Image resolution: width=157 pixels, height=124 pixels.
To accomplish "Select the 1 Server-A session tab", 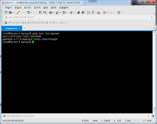I will coord(11,28).
